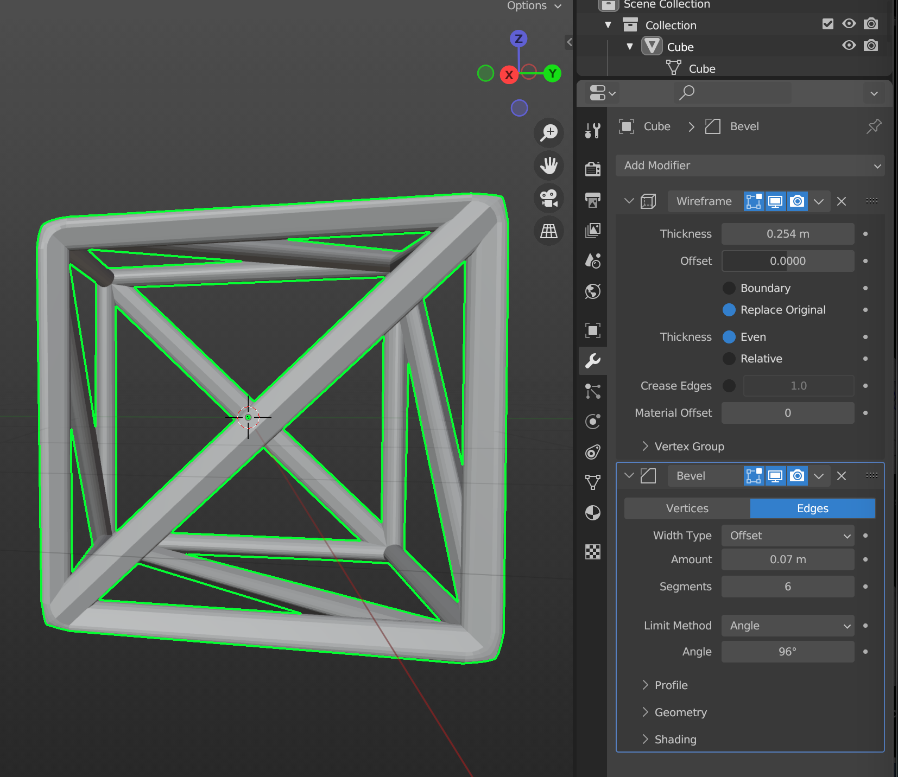Click the X axis on navigation gizmo
Image resolution: width=898 pixels, height=777 pixels.
coord(509,75)
